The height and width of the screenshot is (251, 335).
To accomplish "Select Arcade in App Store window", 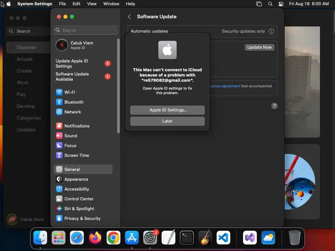I will [x=28, y=59].
